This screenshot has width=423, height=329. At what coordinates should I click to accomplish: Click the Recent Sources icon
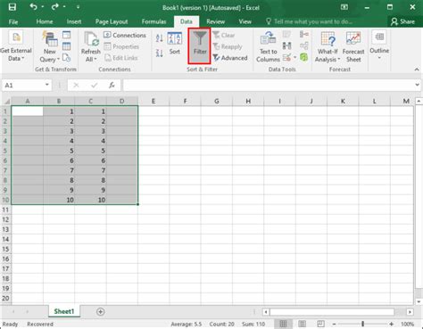click(x=67, y=58)
